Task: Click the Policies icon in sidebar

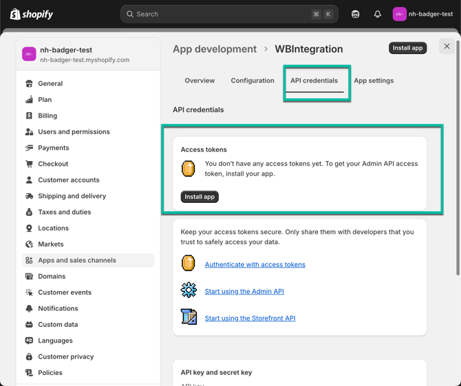Action: point(29,373)
